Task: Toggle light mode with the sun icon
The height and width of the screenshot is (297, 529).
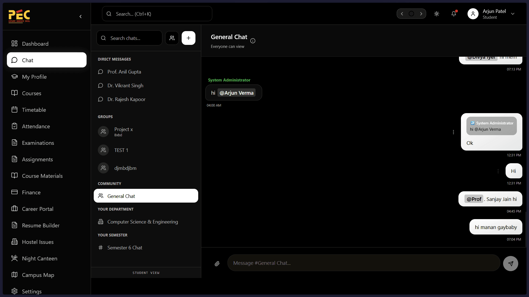Action: [x=436, y=13]
